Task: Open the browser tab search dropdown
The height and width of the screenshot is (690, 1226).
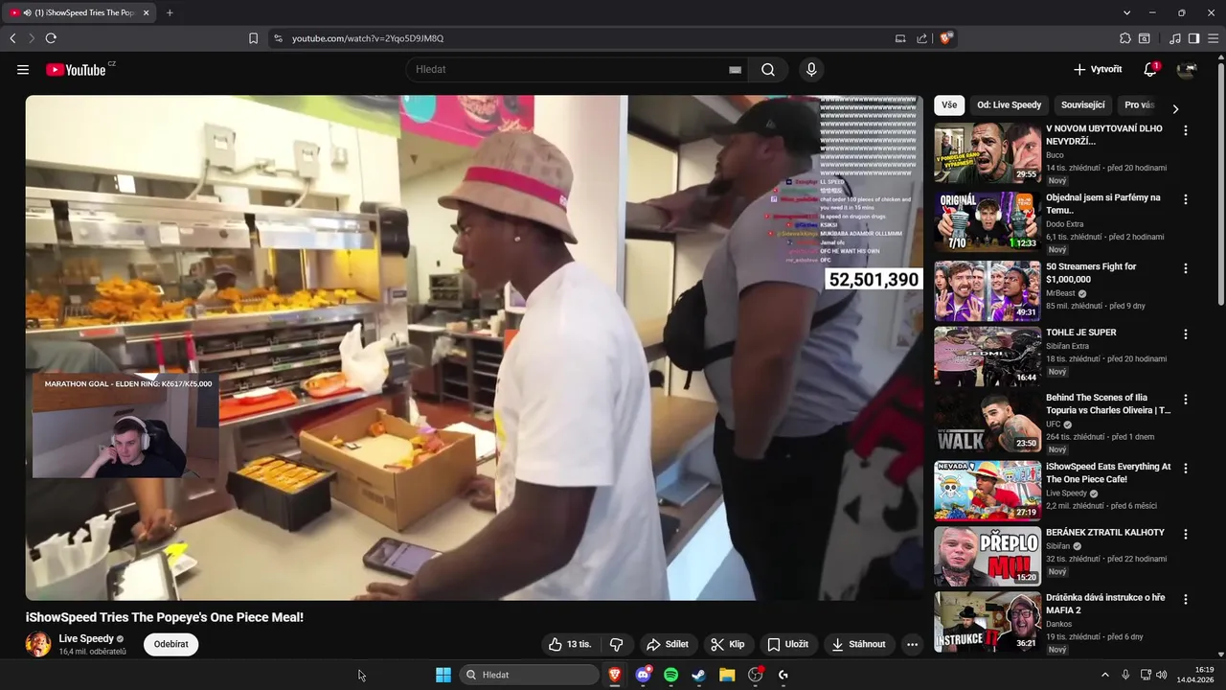Action: tap(1126, 12)
